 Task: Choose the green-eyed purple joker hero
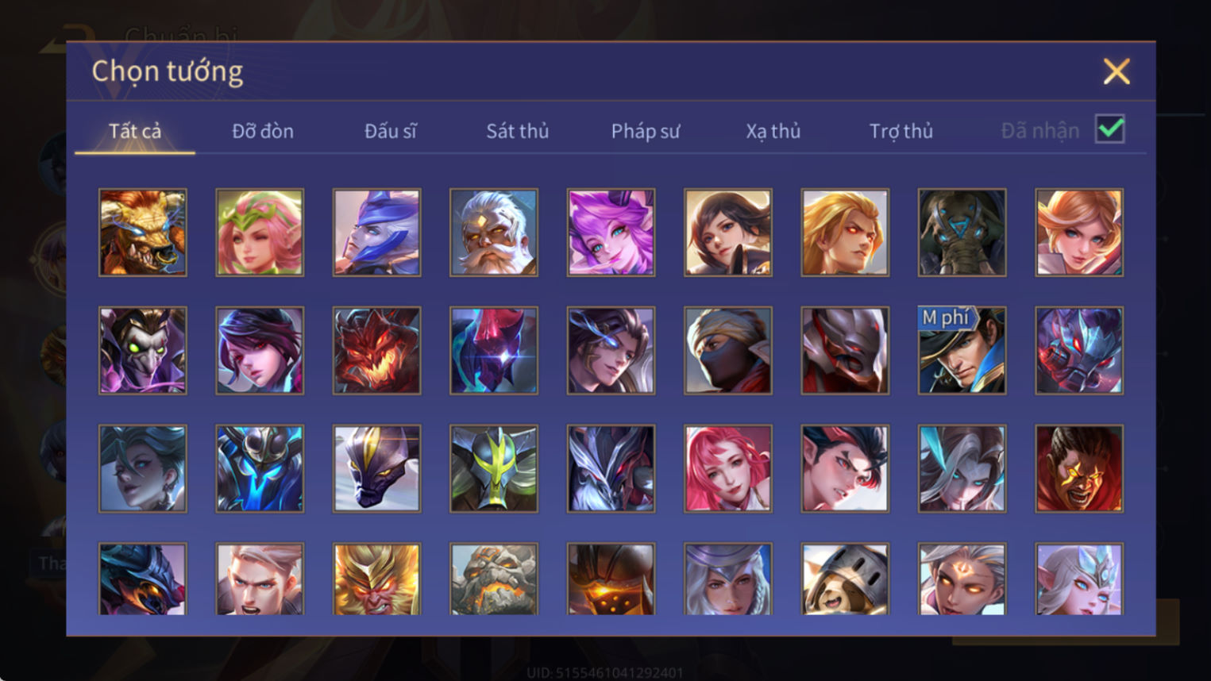coord(143,350)
